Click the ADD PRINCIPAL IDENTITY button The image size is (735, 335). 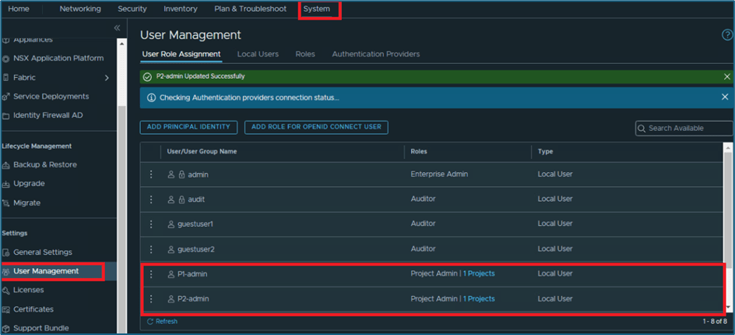coord(188,127)
